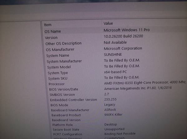Click the BaseBoard Manufacturer row
Screen dimensions: 187x139
click(x=70, y=110)
